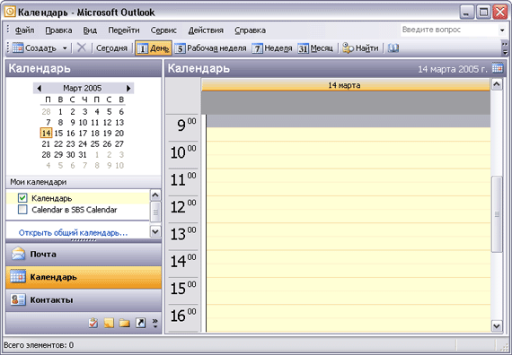Click the Мои календари header
The width and height of the screenshot is (512, 355).
(x=84, y=182)
